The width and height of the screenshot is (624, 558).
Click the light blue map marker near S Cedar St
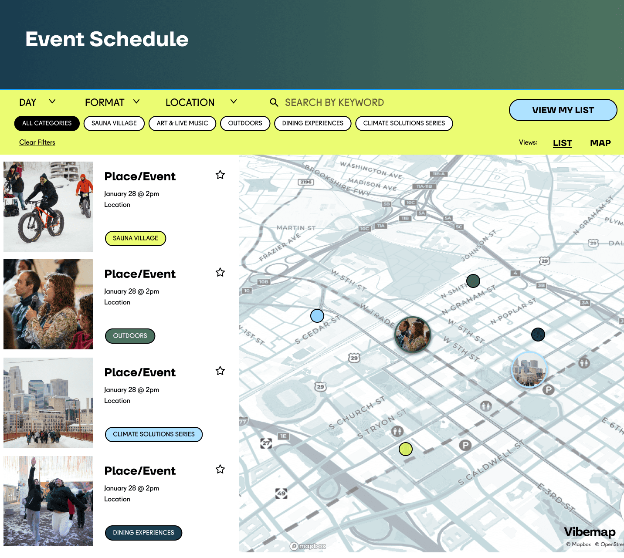click(x=317, y=315)
